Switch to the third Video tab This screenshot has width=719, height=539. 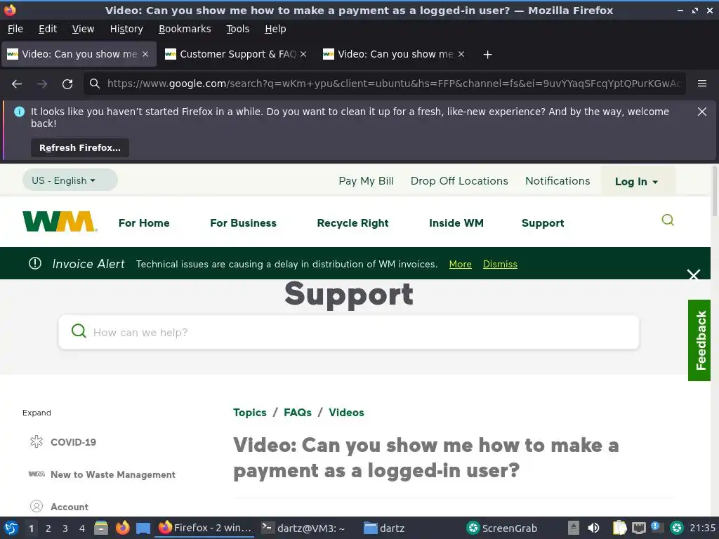click(x=394, y=54)
